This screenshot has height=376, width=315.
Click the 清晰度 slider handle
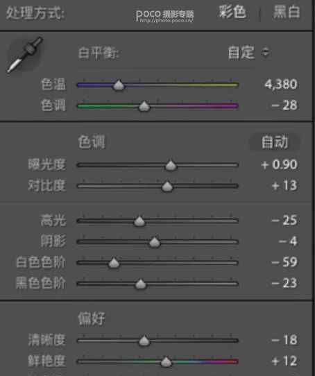[x=144, y=341]
